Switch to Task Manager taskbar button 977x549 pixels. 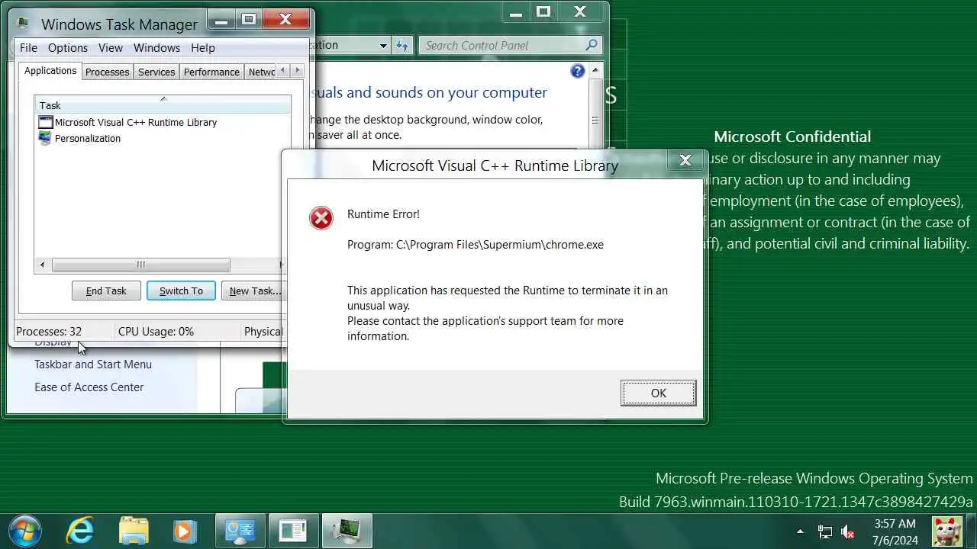point(347,531)
